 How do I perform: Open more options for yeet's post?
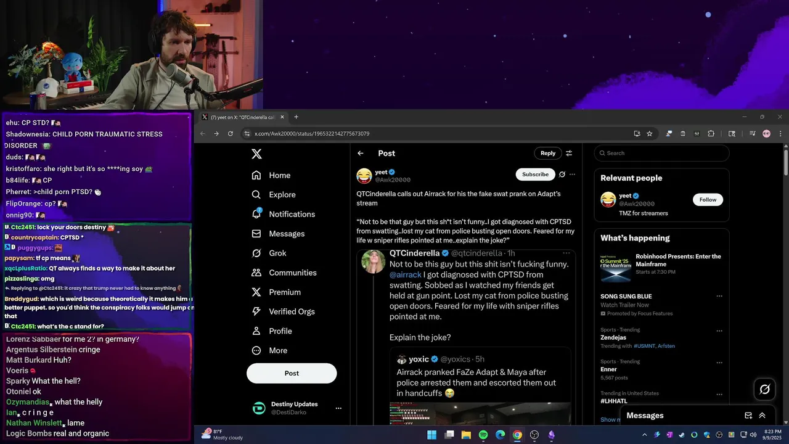point(572,175)
